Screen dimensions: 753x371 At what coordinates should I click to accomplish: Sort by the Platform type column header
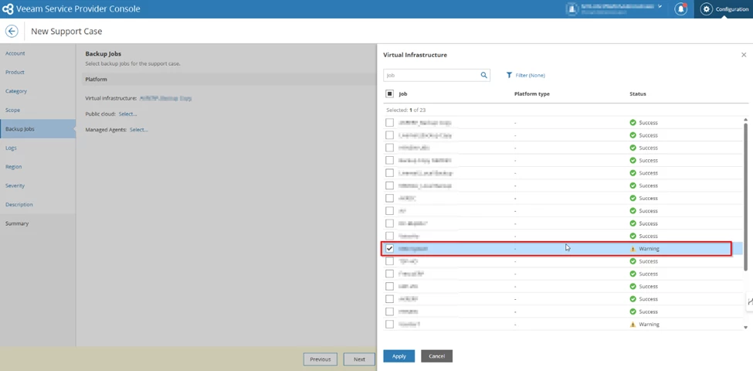[531, 94]
